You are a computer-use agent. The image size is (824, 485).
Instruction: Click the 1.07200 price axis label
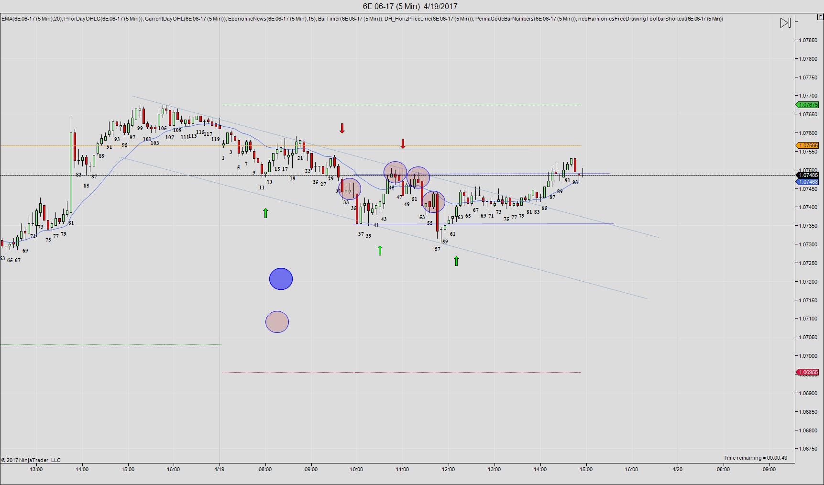point(809,282)
